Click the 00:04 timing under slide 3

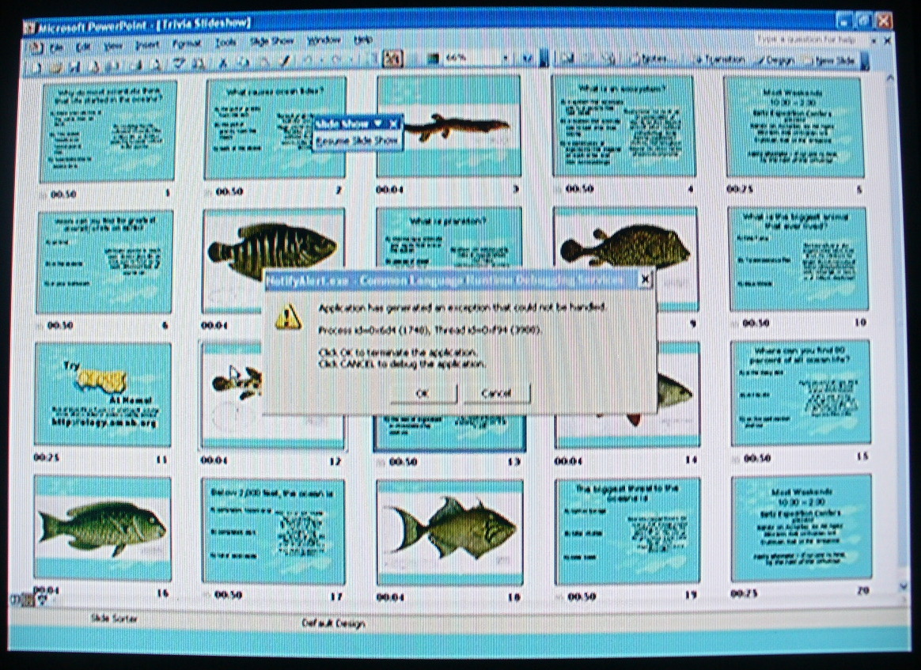point(388,190)
